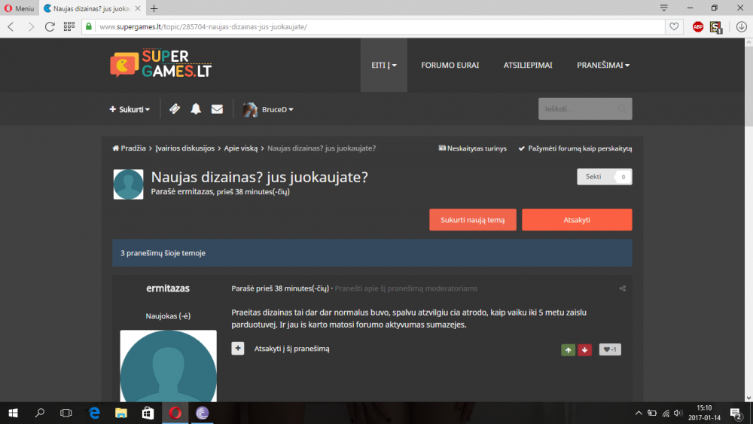
Task: Click Atsakyti į šį pranešimą link
Action: (x=292, y=349)
